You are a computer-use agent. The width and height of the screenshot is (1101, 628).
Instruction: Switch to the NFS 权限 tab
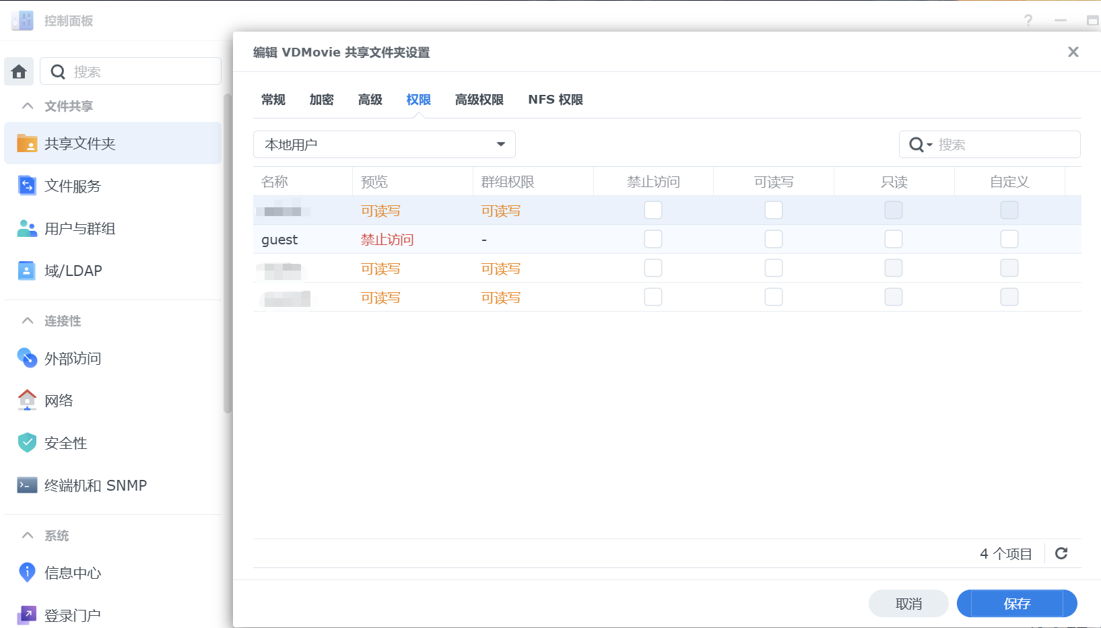(556, 100)
